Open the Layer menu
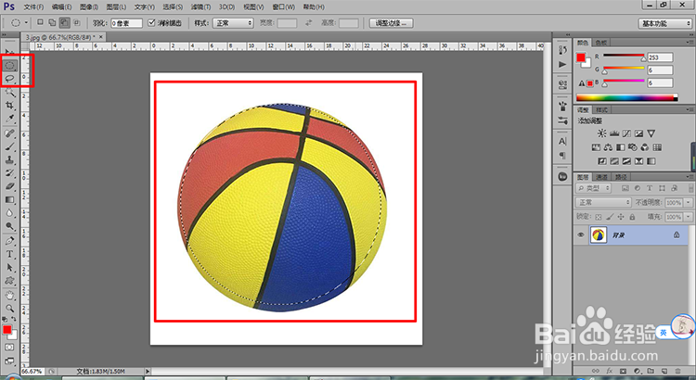This screenshot has width=696, height=380. [116, 6]
